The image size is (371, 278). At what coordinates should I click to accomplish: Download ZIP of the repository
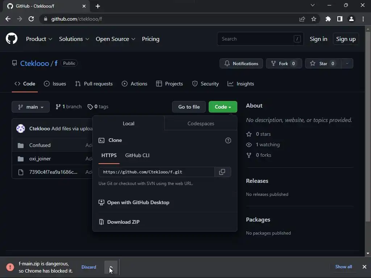[119, 222]
